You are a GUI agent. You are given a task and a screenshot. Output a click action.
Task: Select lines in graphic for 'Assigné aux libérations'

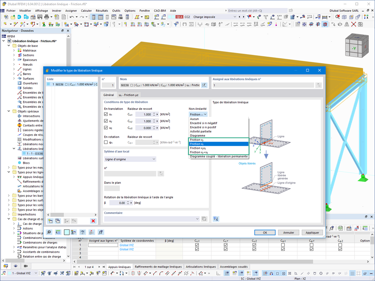(318, 85)
